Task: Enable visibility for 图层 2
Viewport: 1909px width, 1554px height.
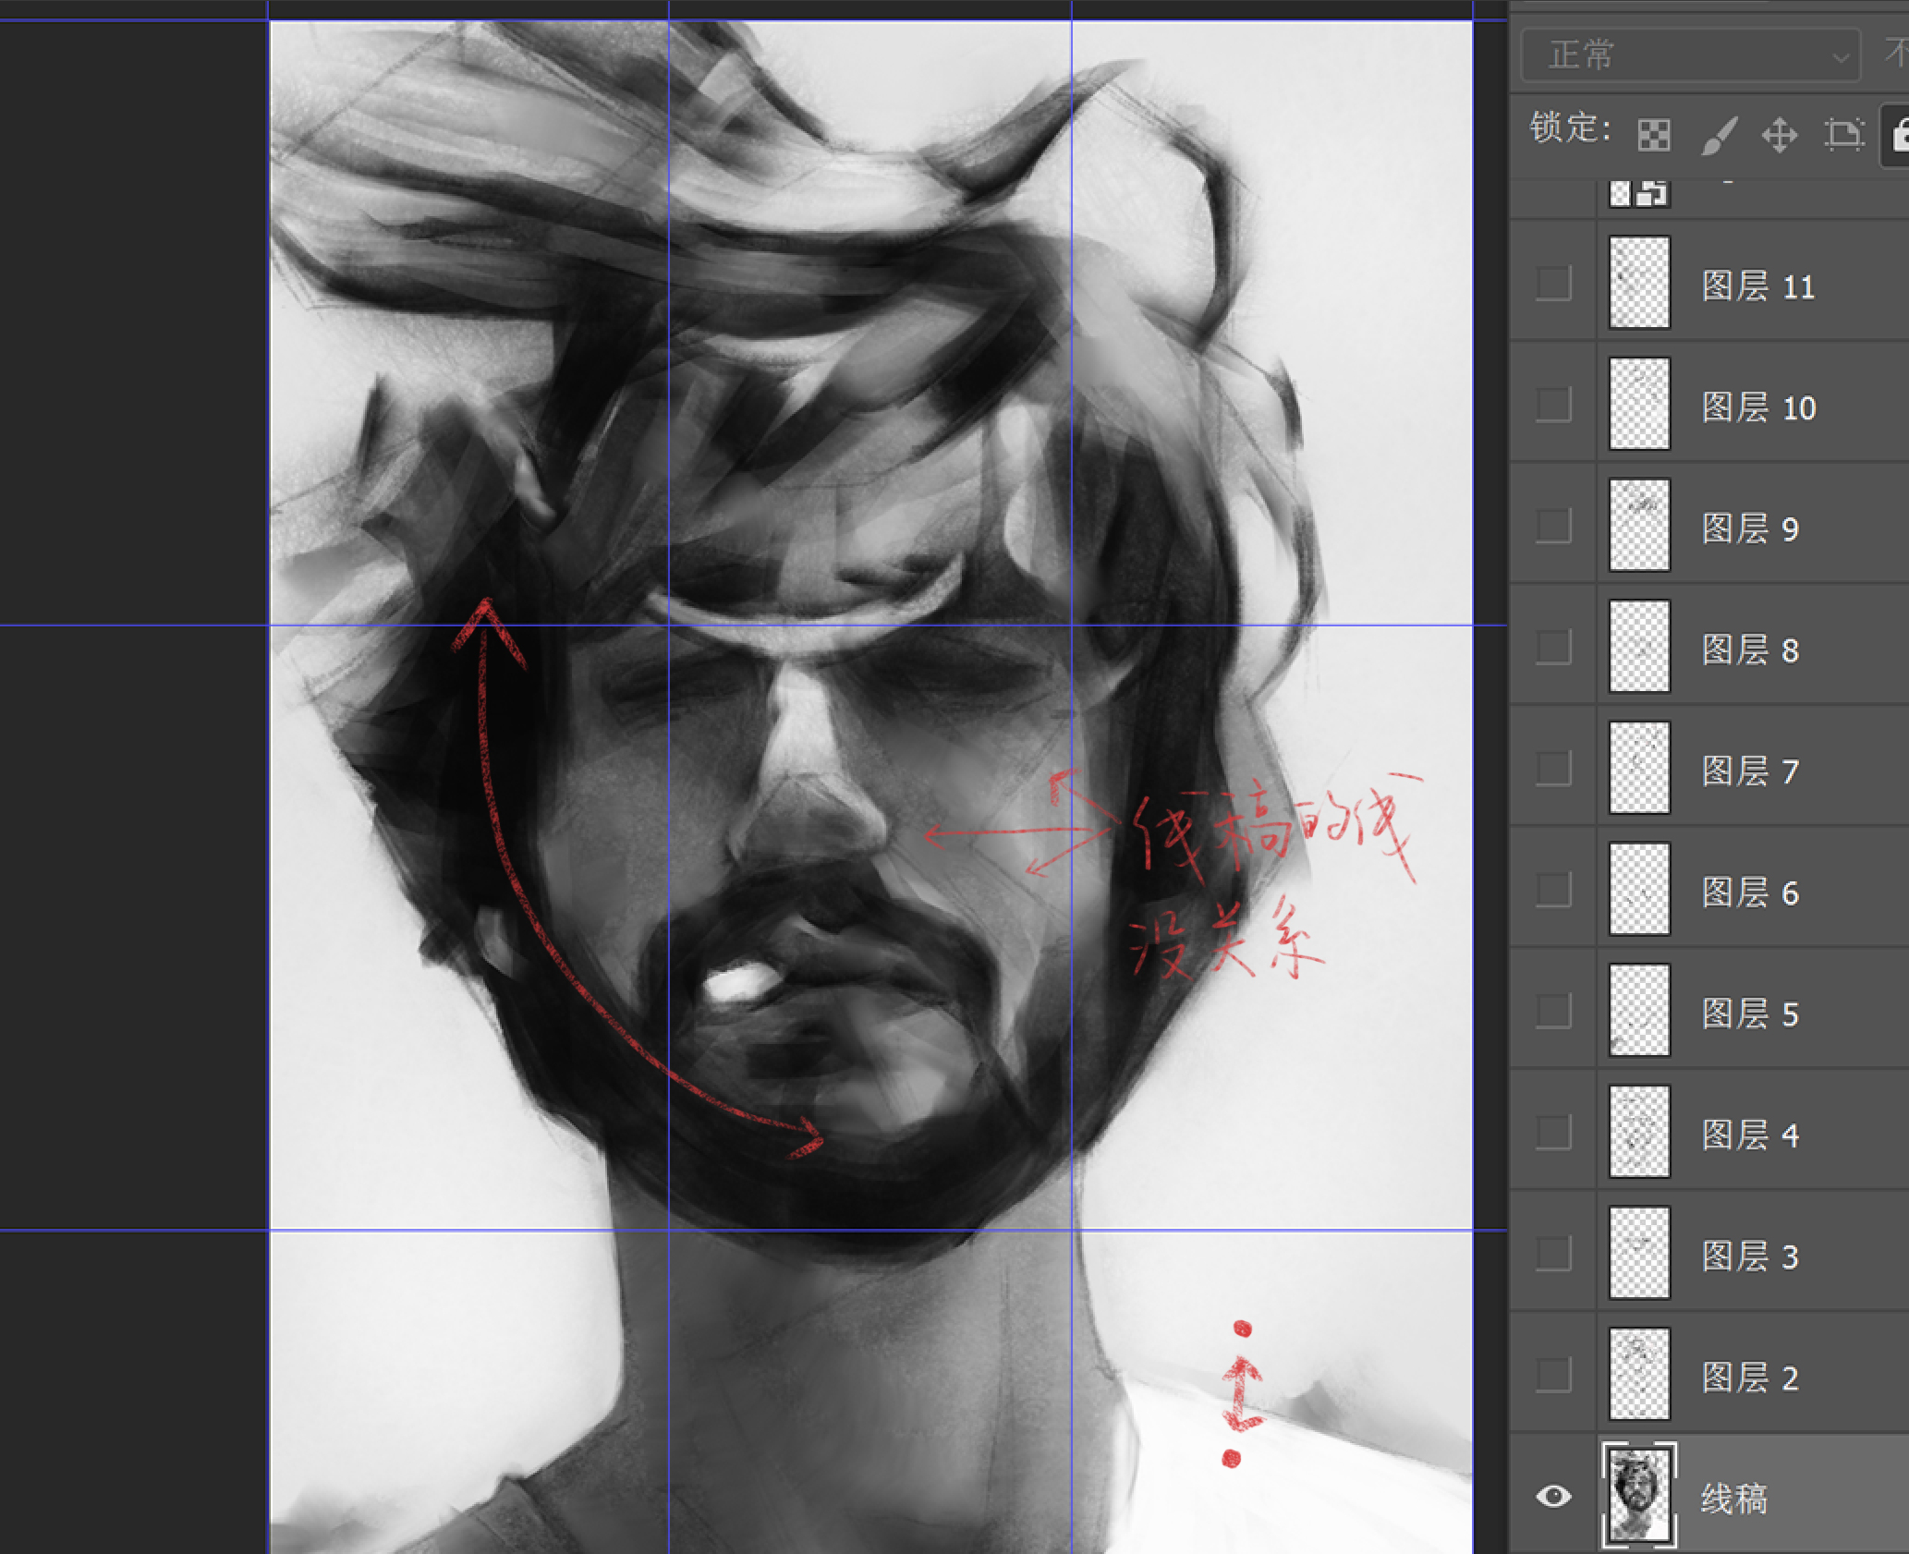Action: 1554,1375
